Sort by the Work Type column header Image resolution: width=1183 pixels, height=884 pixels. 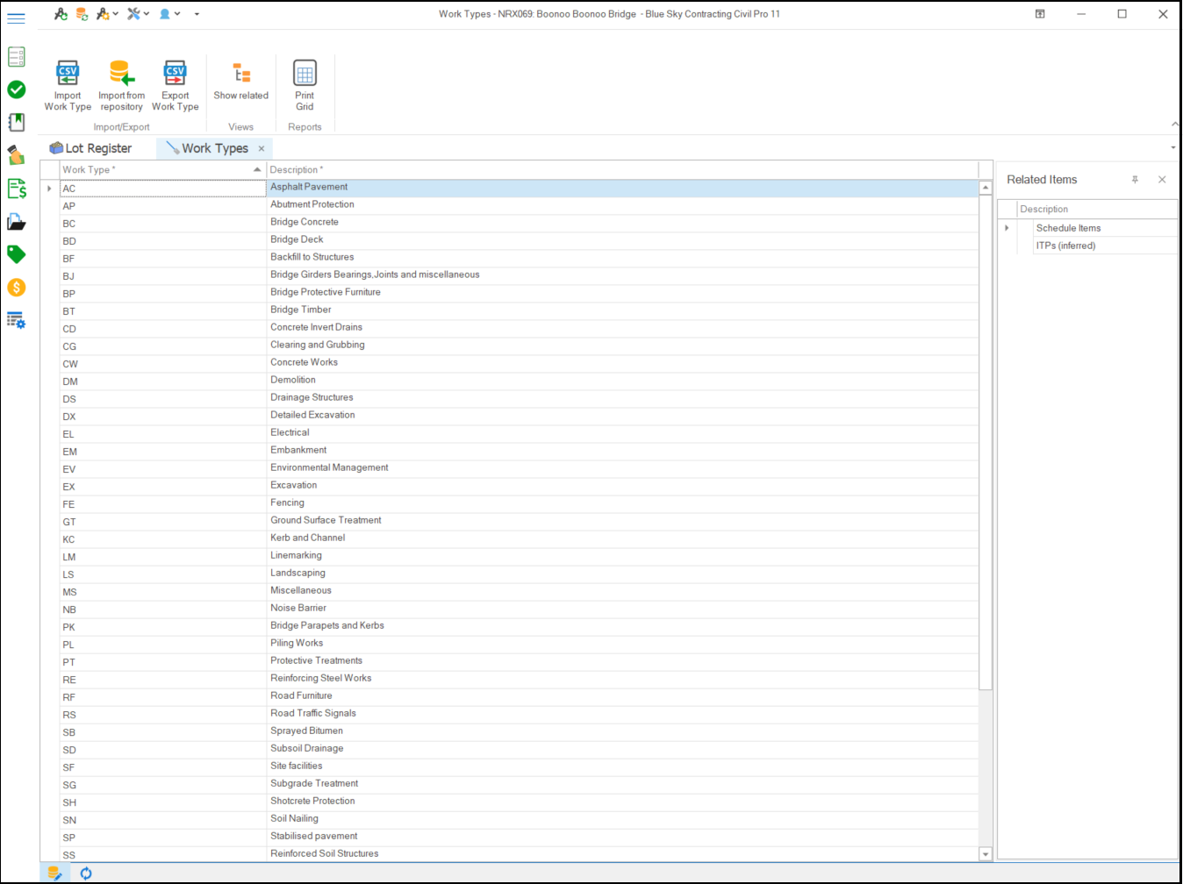click(158, 170)
